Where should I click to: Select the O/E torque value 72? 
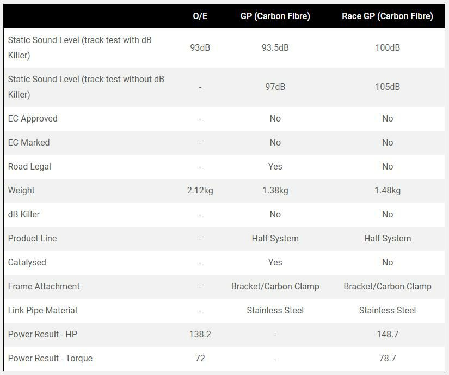click(x=200, y=358)
